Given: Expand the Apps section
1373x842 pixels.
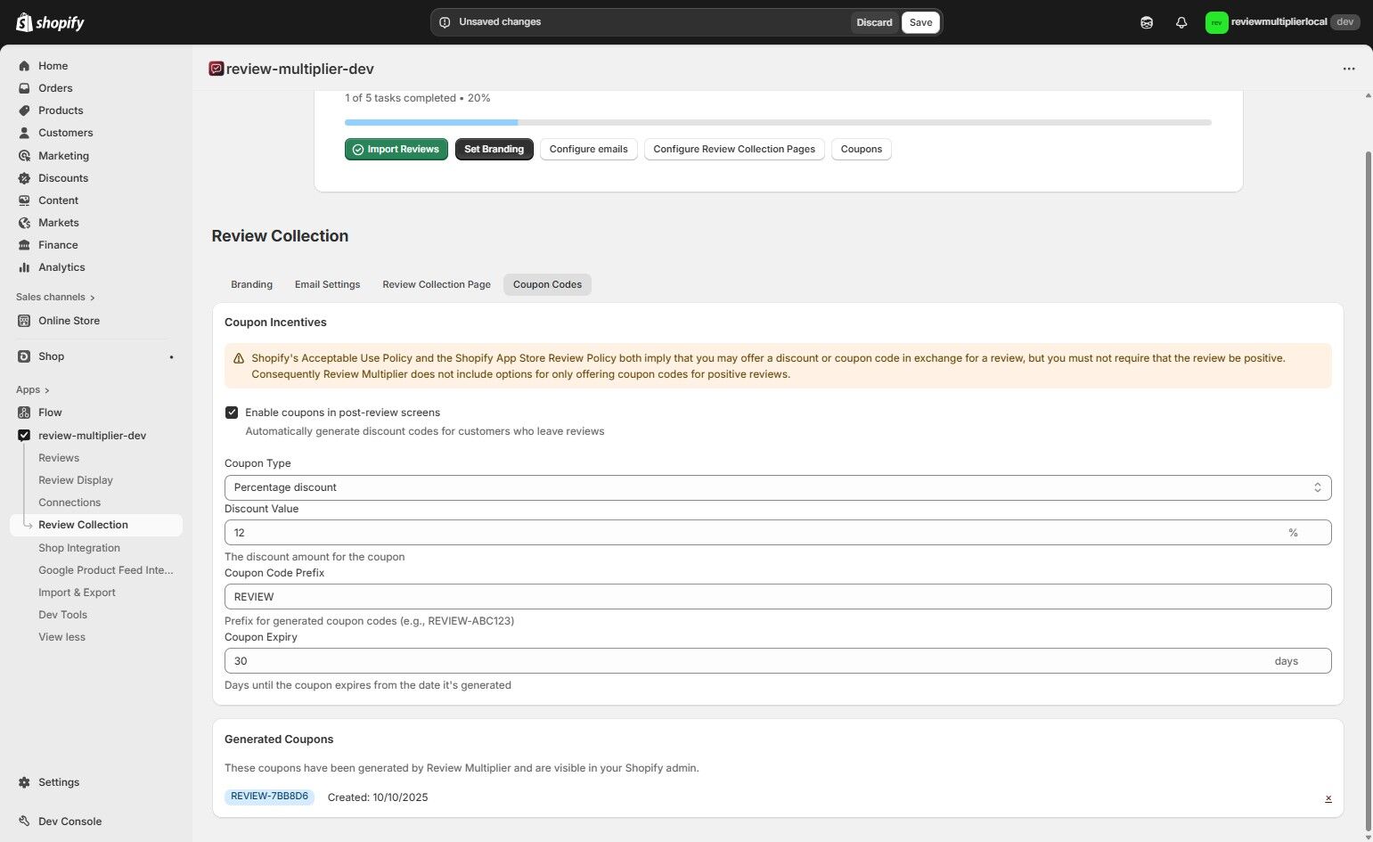Looking at the screenshot, I should coord(33,390).
